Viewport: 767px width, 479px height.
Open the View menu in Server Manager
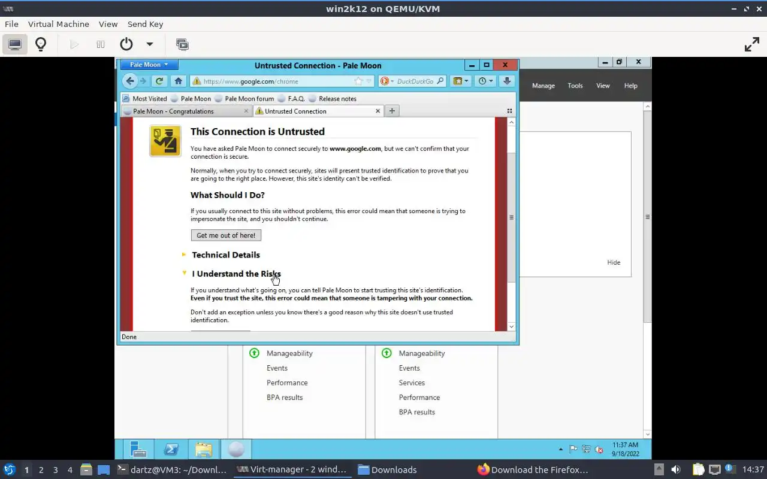point(603,86)
